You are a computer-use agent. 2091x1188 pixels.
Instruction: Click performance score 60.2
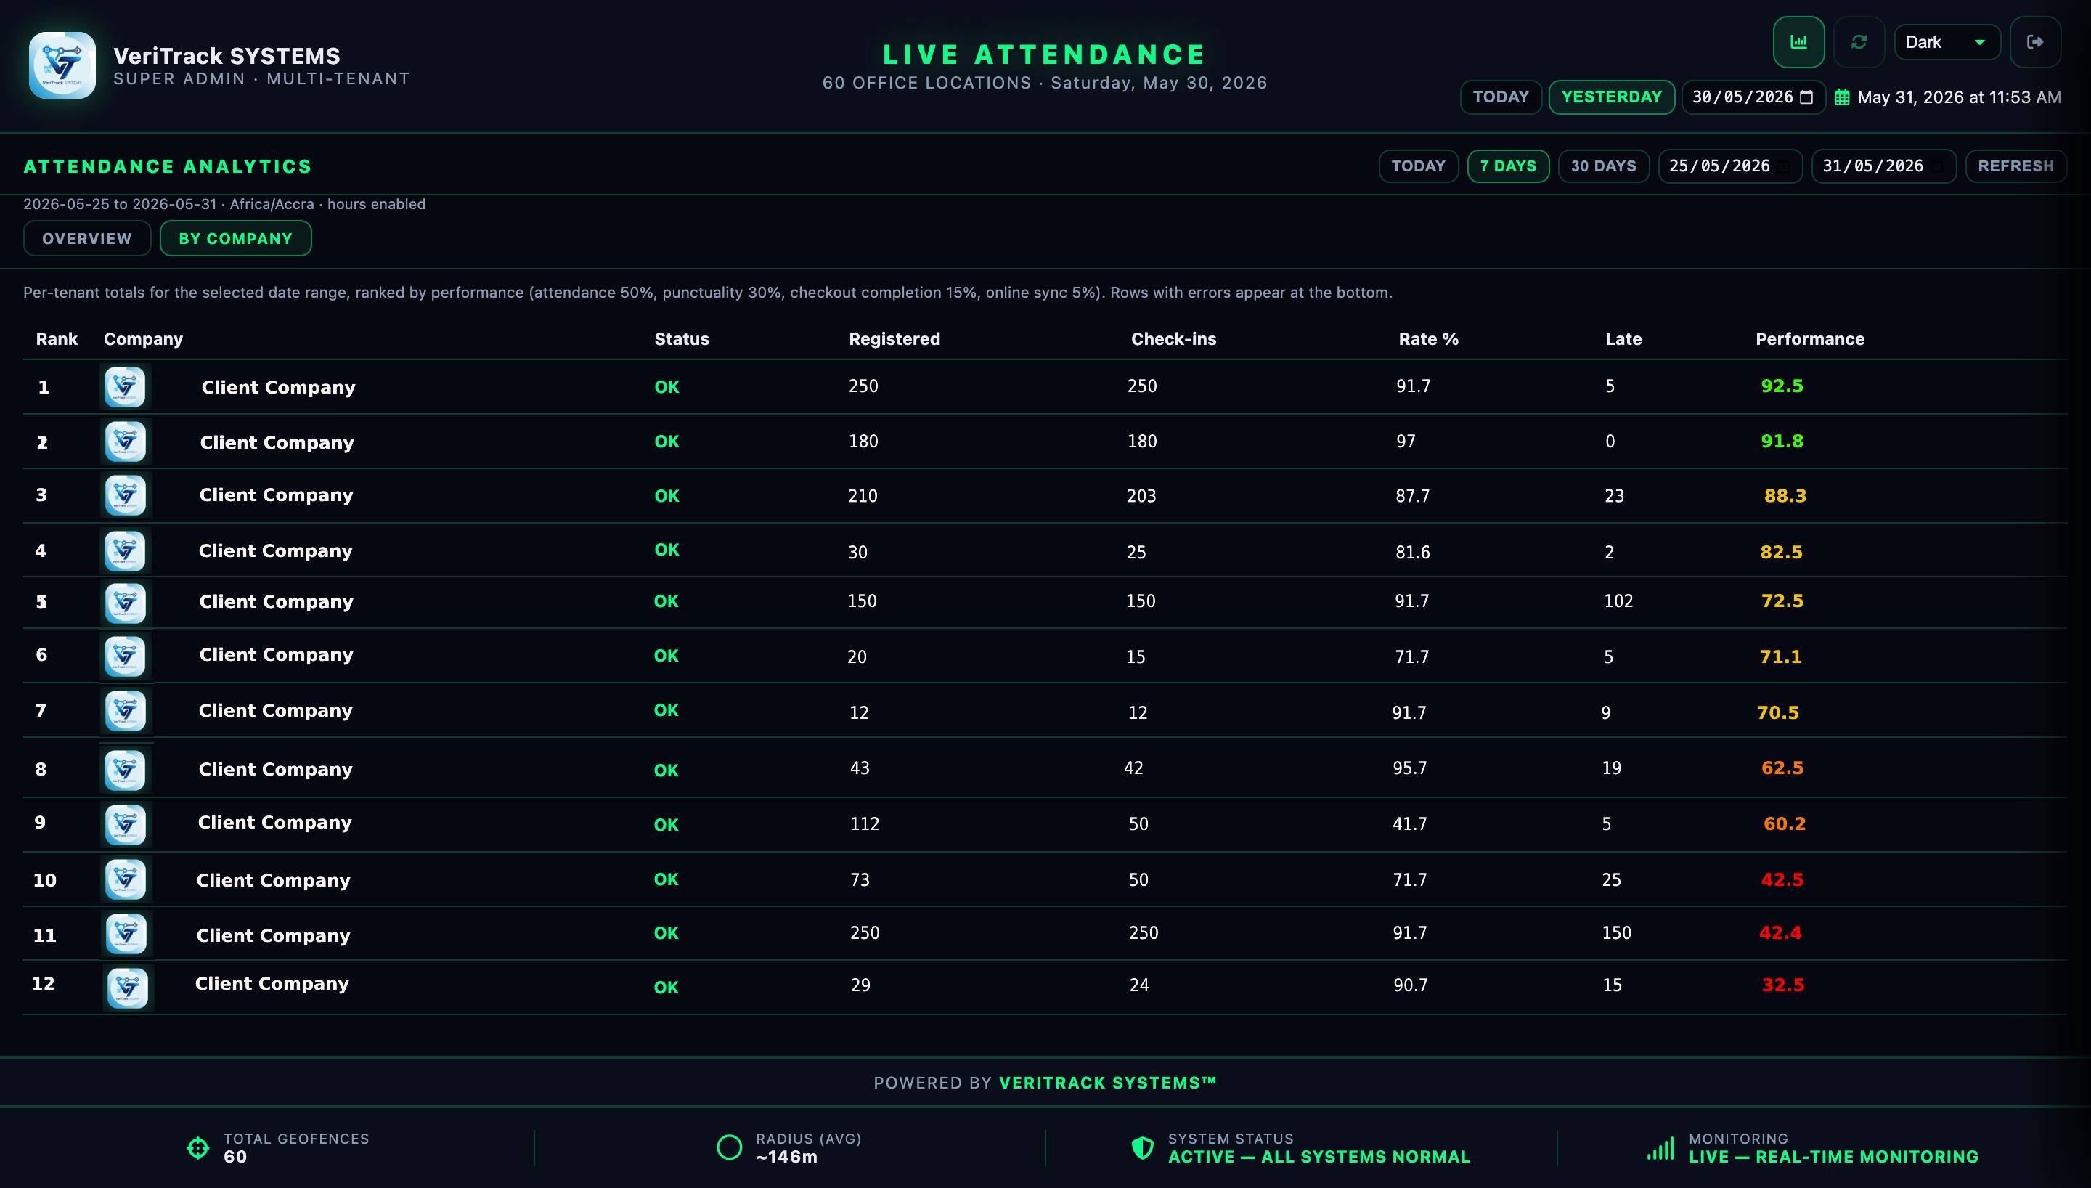point(1785,824)
